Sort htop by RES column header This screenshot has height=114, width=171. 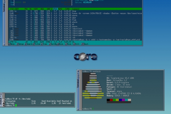pos(42,9)
